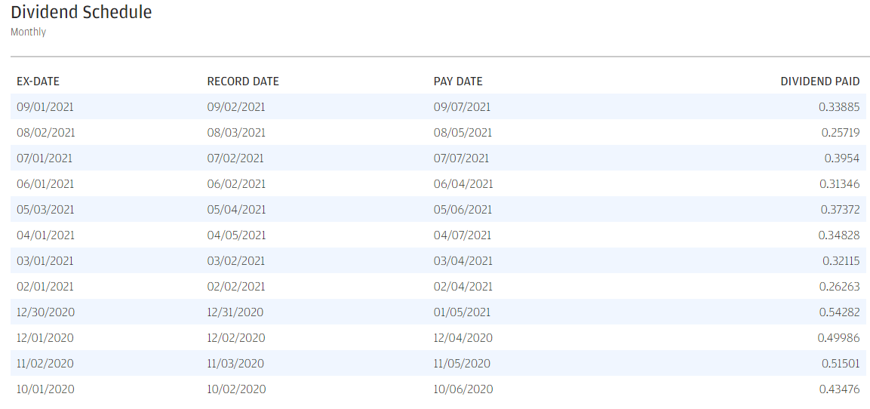The image size is (870, 409).
Task: Select ex-date 09/01/2021
Action: [x=45, y=107]
